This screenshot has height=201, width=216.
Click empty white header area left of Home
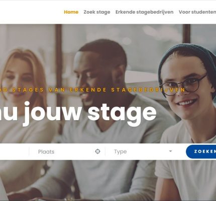point(32,12)
